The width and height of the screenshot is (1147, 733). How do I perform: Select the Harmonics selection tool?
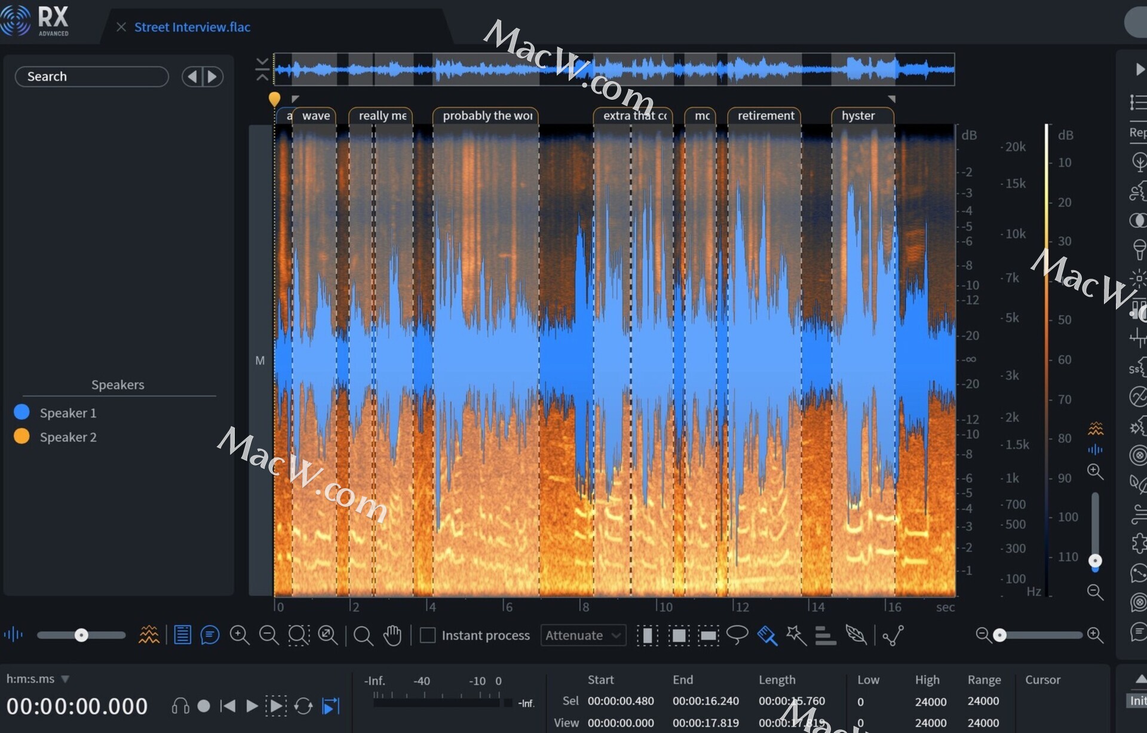[x=825, y=635]
